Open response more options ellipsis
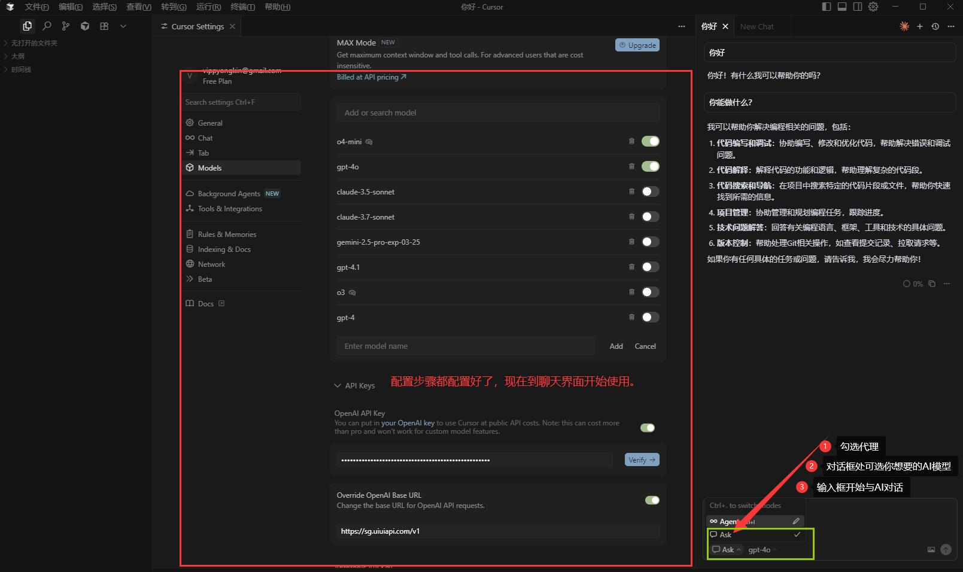This screenshot has height=572, width=963. (x=947, y=284)
